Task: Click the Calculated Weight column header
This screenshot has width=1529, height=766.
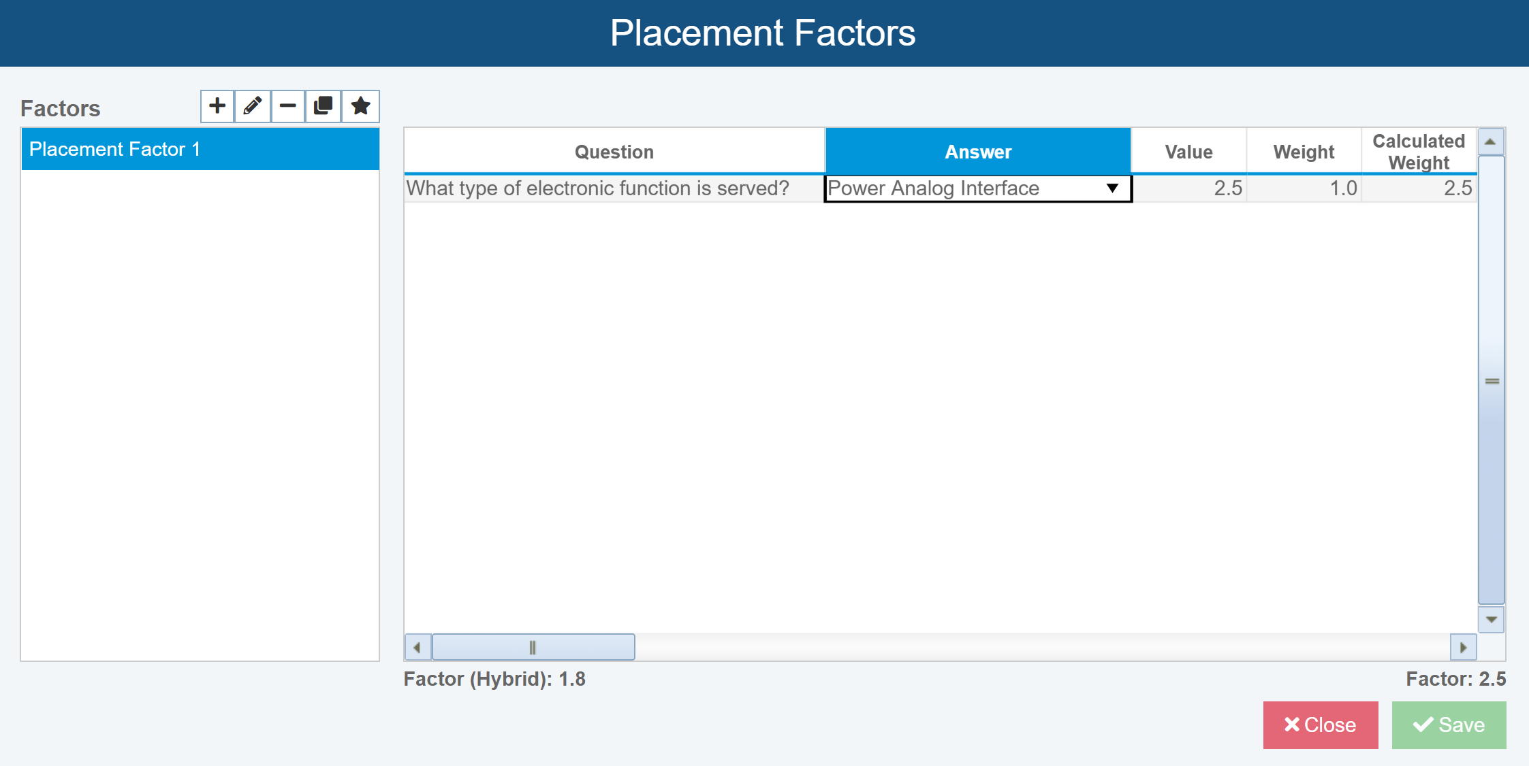Action: 1419,151
